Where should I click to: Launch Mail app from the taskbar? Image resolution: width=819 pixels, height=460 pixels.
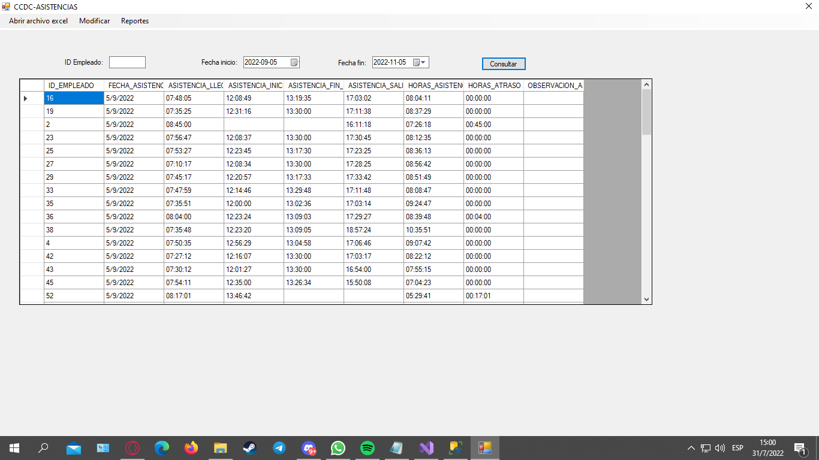click(74, 448)
